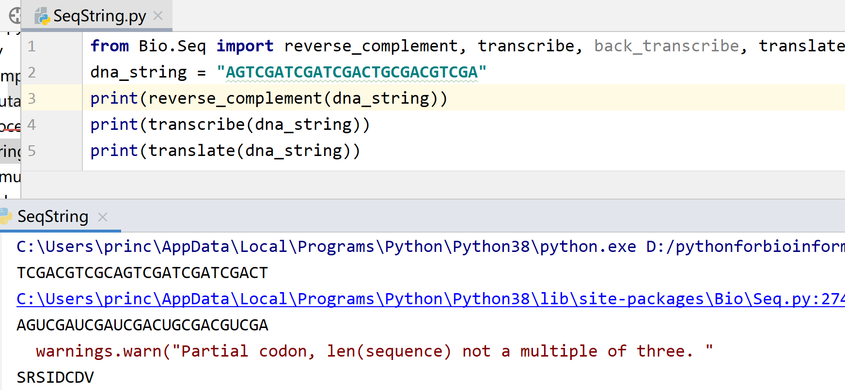This screenshot has width=845, height=390.
Task: Click the python.exe path line in console
Action: [291, 246]
